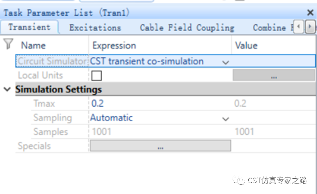Edit the Tmax expression field

point(160,104)
